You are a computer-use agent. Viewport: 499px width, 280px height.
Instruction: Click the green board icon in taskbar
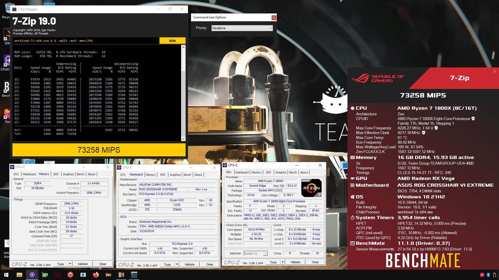45,275
